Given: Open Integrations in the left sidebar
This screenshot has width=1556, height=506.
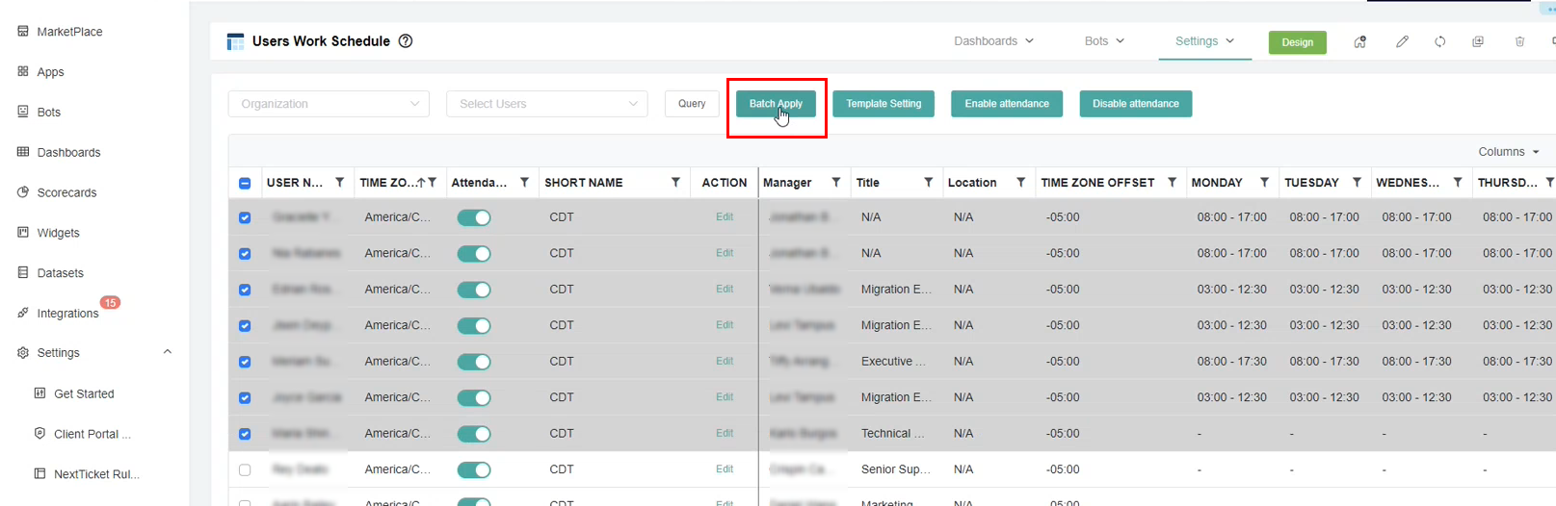Looking at the screenshot, I should pyautogui.click(x=67, y=314).
